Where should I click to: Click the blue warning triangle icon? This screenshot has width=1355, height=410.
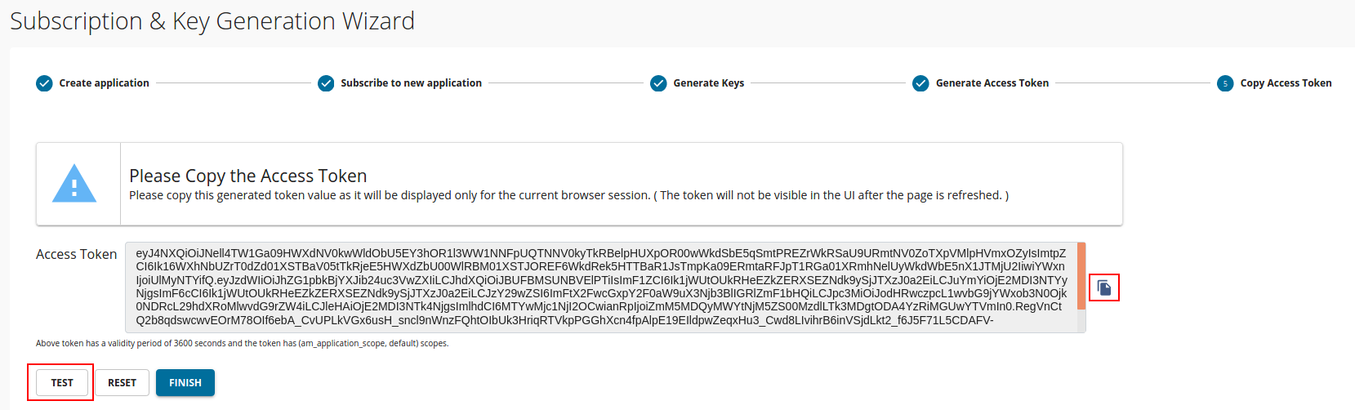(74, 184)
